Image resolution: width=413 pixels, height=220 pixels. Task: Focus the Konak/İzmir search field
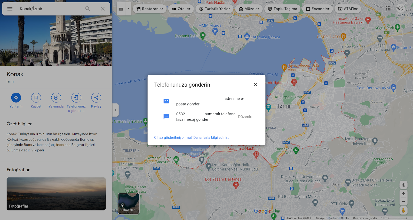[x=50, y=9]
